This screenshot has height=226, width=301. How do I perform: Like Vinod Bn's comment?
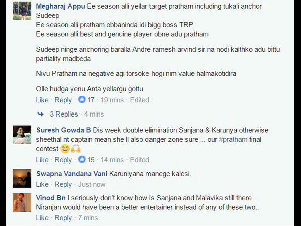[x=42, y=218]
